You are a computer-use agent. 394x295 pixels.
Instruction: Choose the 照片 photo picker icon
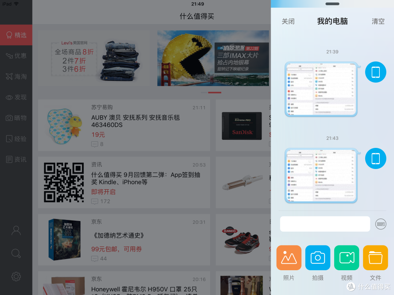[x=289, y=257]
